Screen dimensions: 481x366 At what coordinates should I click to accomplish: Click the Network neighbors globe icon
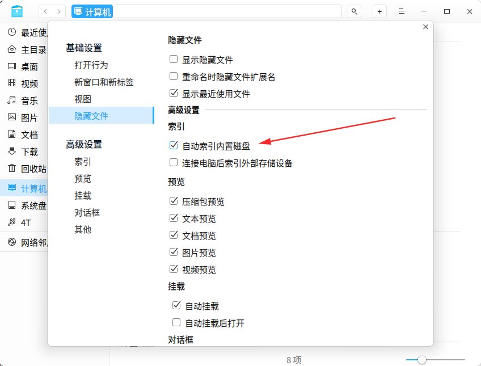point(12,242)
